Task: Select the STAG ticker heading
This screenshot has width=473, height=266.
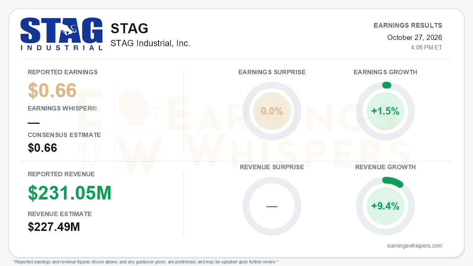Action: pyautogui.click(x=129, y=28)
